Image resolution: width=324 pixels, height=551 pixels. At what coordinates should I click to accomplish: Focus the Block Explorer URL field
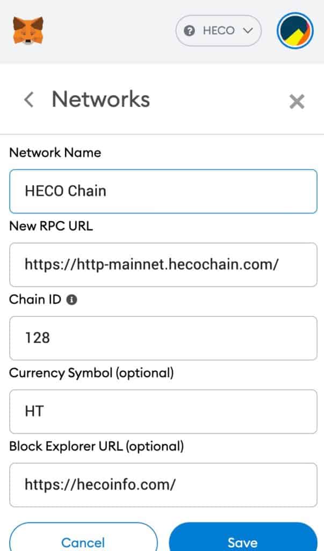[163, 485]
